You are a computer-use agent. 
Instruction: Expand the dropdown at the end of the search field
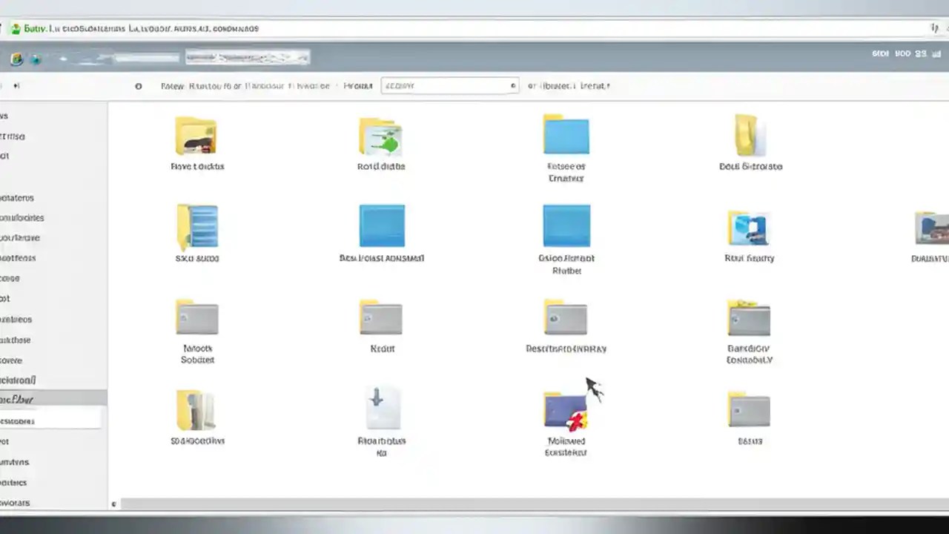pyautogui.click(x=512, y=85)
